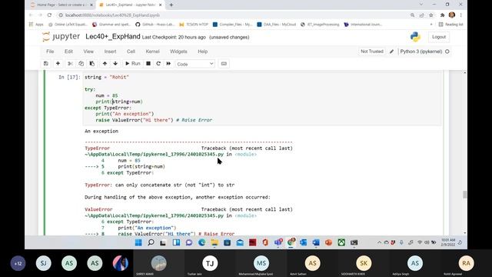Open Microsoft Edge from the taskbar
492x277 pixels.
[201, 242]
